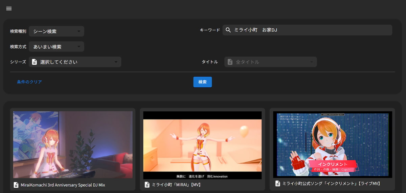Screen dimensions: 406x193
Task: Open the DJ Mix video thumbnail
Action: coord(73,144)
